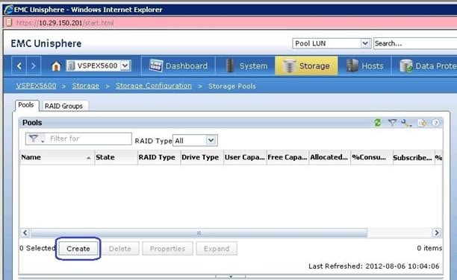Sort by the RAID Type column header
This screenshot has height=280, width=457.
pos(159,157)
